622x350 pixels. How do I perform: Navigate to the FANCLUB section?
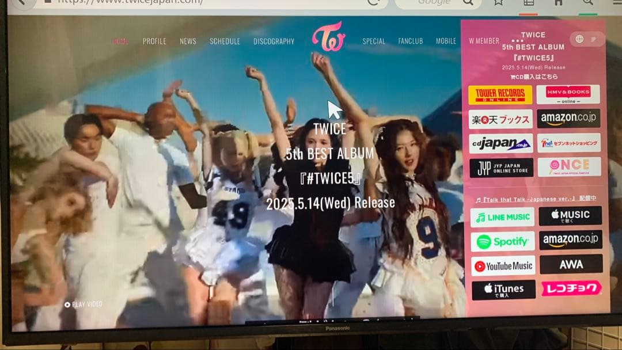tap(410, 41)
